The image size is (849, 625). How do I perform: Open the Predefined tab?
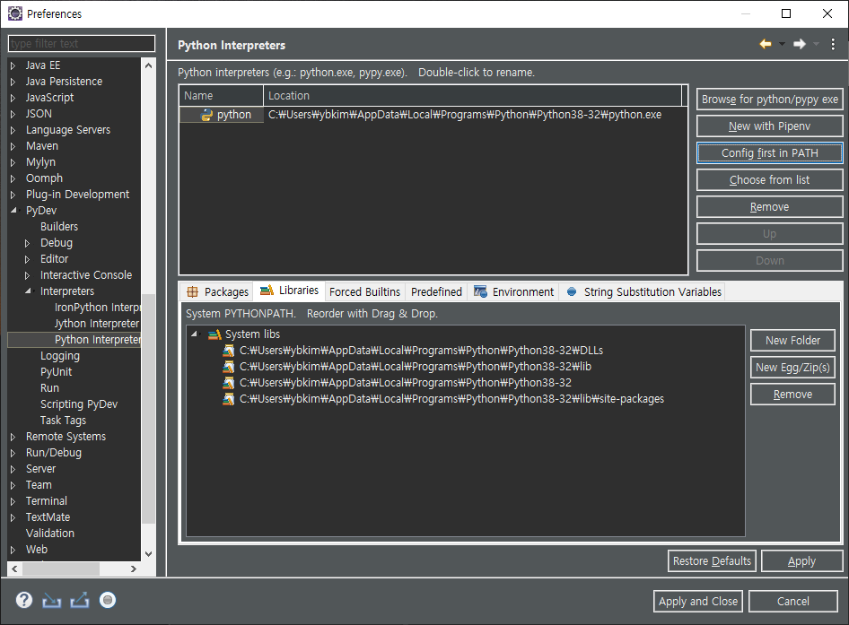(436, 292)
